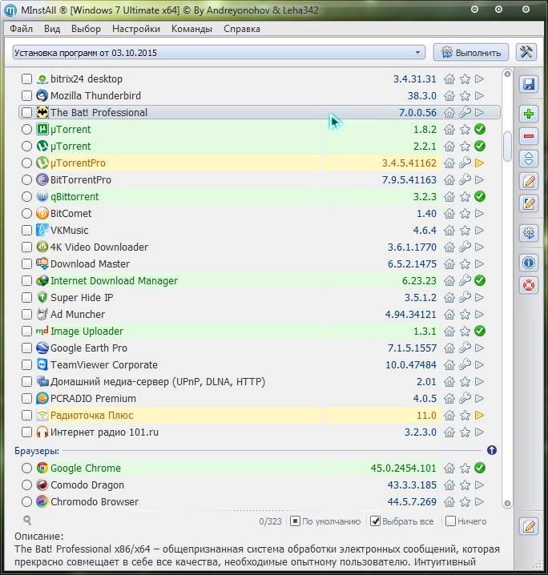The height and width of the screenshot is (575, 548).
Task: Click the star icon on Ad Muncher row
Action: pos(465,314)
